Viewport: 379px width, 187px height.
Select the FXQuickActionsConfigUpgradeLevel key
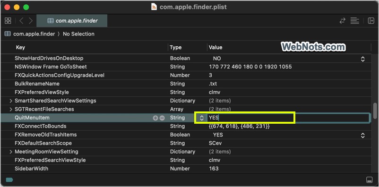[x=60, y=75]
